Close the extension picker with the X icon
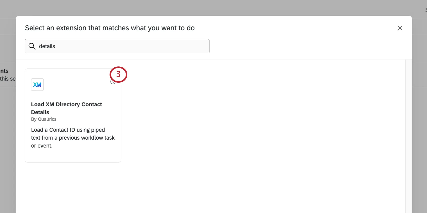This screenshot has width=427, height=213. 400,28
